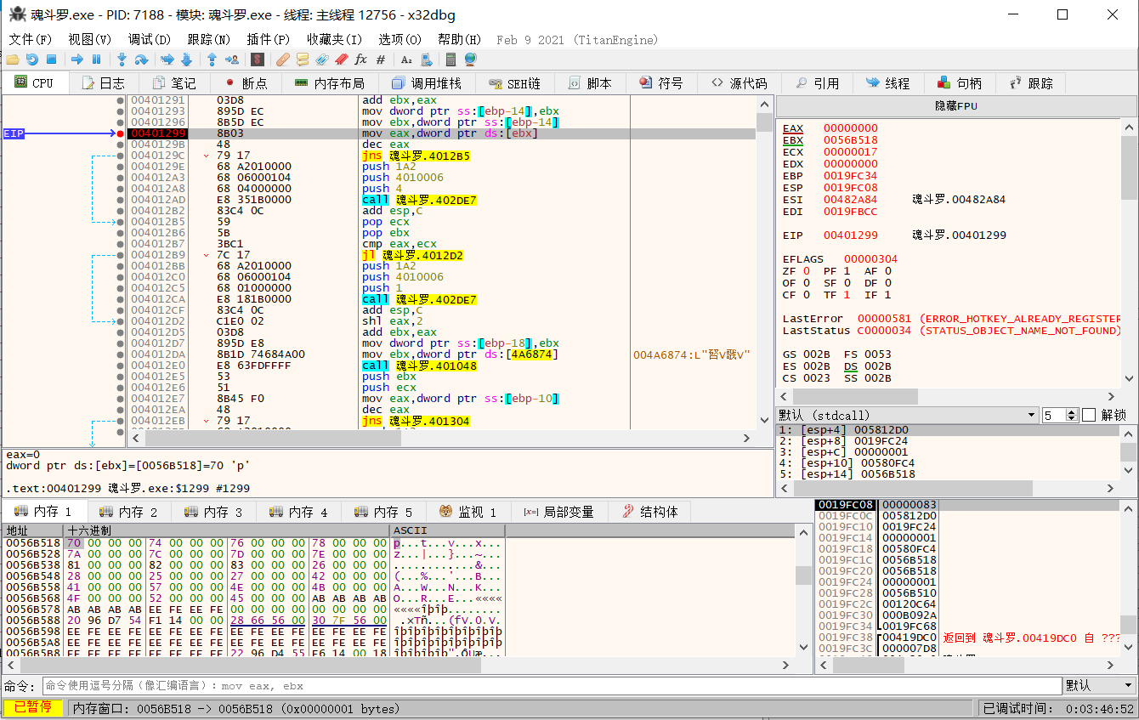Click the fx functions toolbar icon
The width and height of the screenshot is (1139, 720).
click(360, 60)
